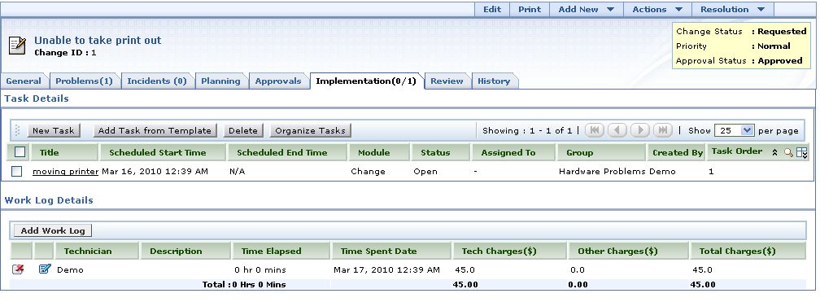Check the select-all tasks checkbox in header
The width and height of the screenshot is (820, 302).
[x=20, y=152]
